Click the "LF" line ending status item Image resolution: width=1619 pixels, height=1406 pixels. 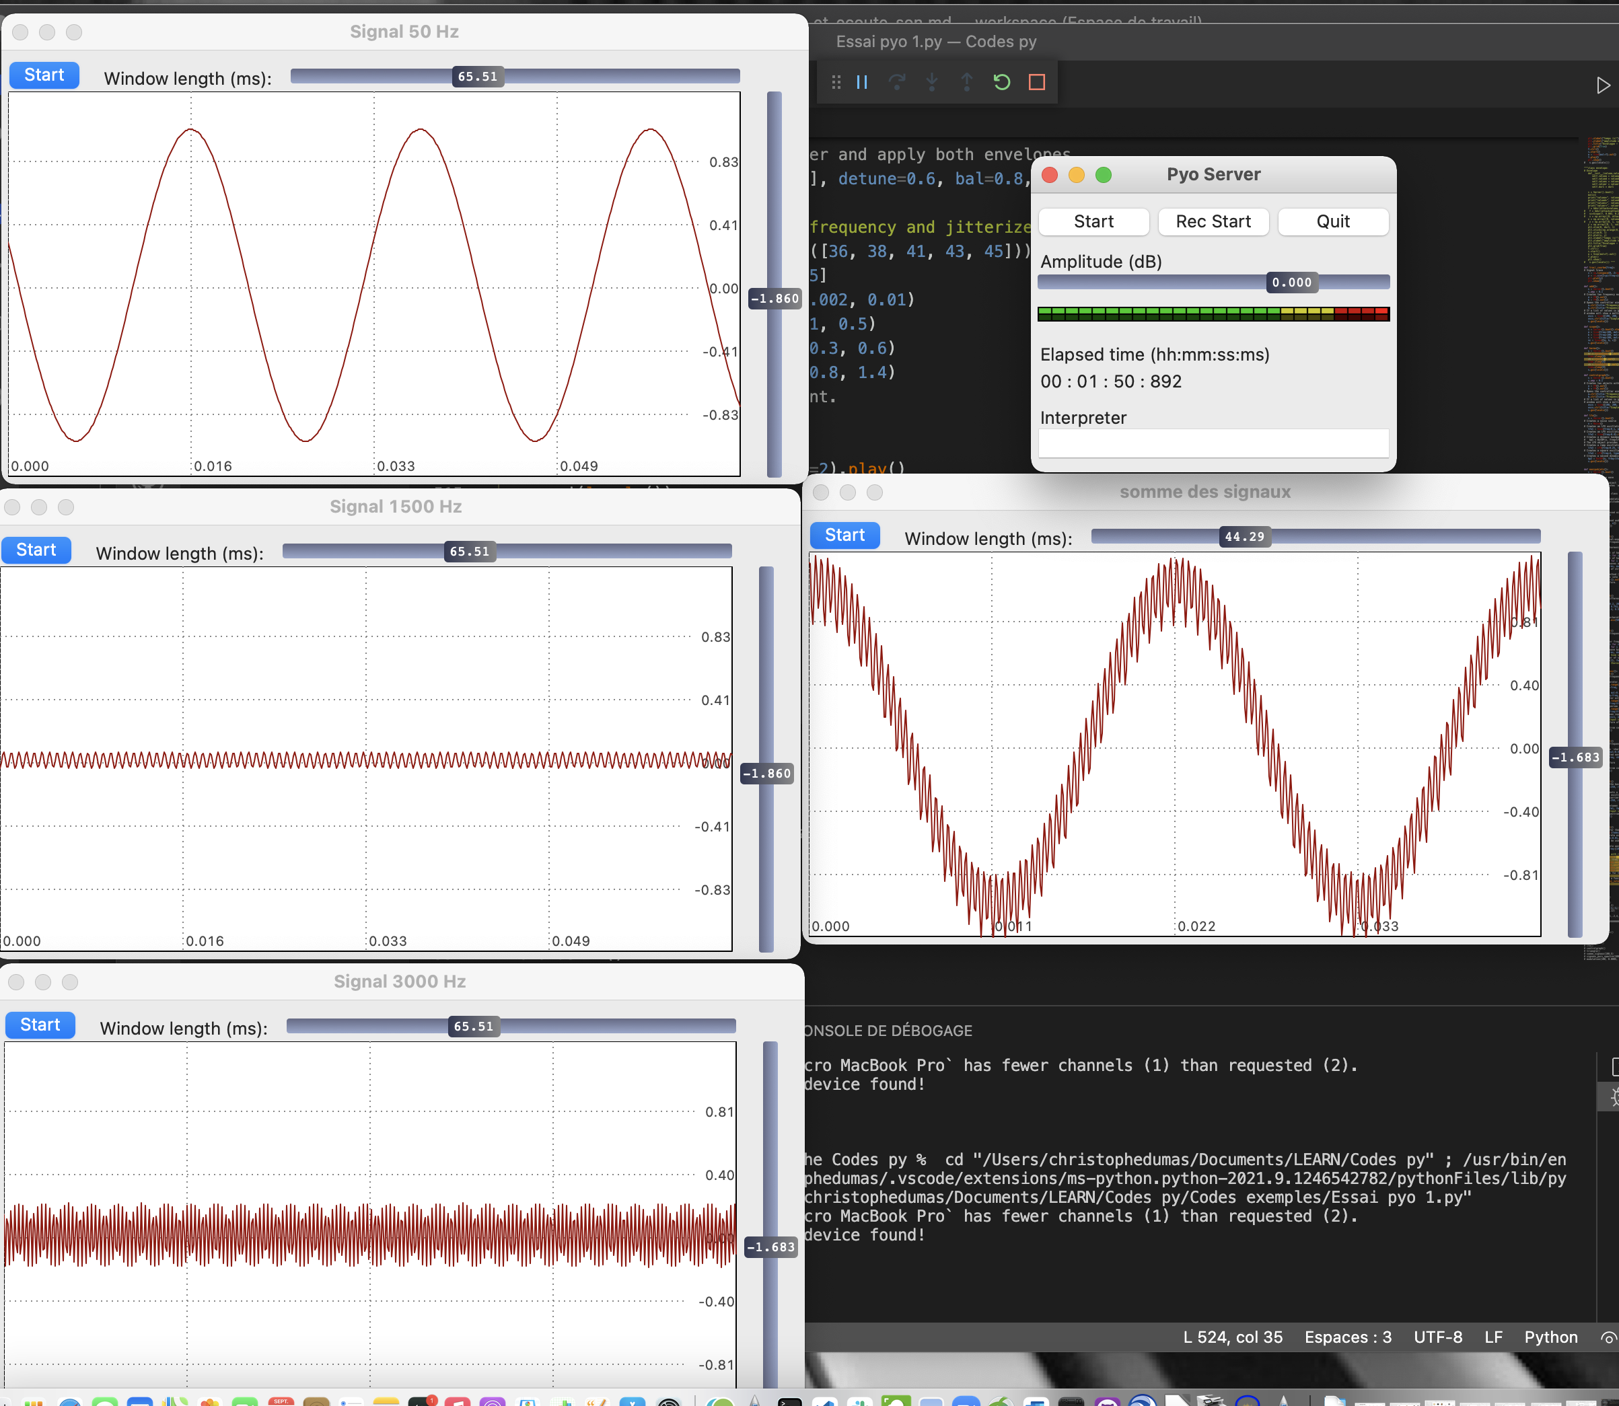[1493, 1337]
